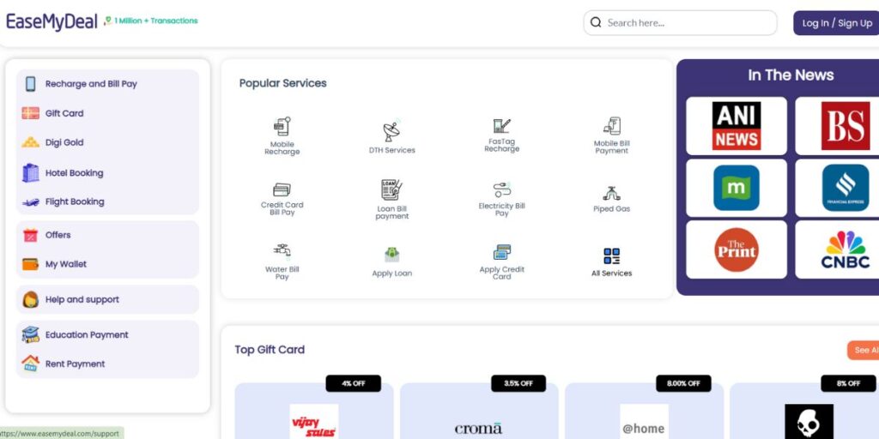The image size is (879, 439).
Task: Open the ANI News logo tile
Action: tap(736, 125)
